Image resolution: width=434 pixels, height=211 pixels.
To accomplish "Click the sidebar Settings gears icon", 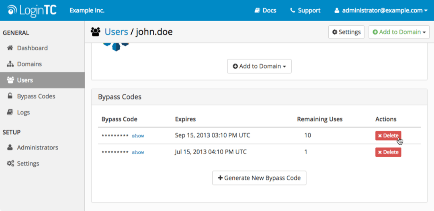I will tap(10, 163).
